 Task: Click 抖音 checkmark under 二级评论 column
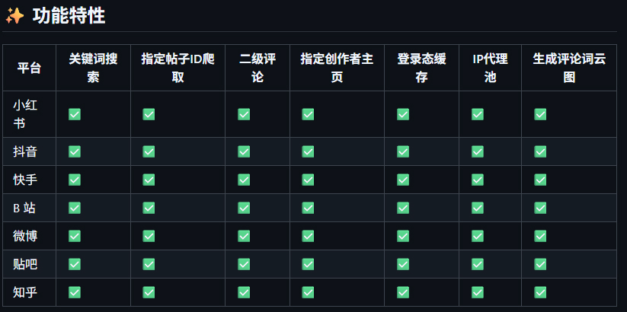(x=244, y=151)
